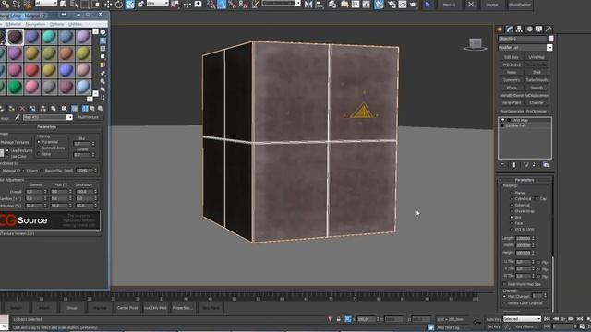Image resolution: width=591 pixels, height=332 pixels.
Task: Click Configure Modifier Sets icon
Action: 546,165
